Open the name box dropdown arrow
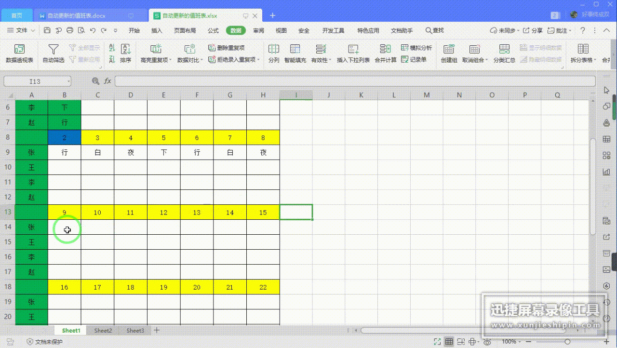 point(69,81)
